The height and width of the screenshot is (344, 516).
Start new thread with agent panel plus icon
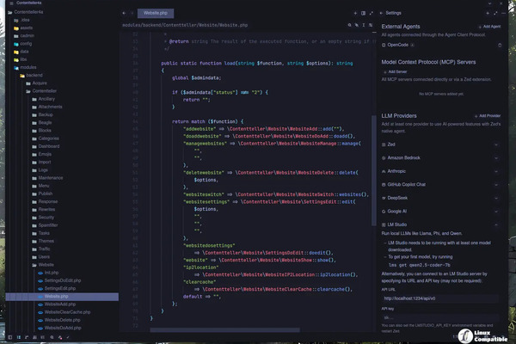coord(488,13)
